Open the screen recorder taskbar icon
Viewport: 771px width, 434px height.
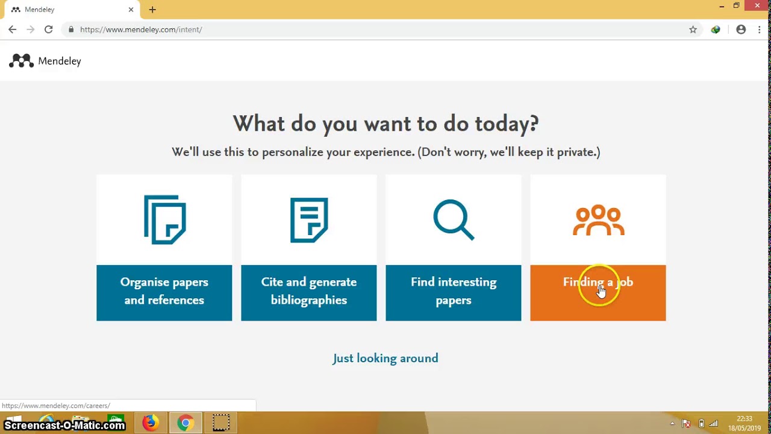pos(221,423)
